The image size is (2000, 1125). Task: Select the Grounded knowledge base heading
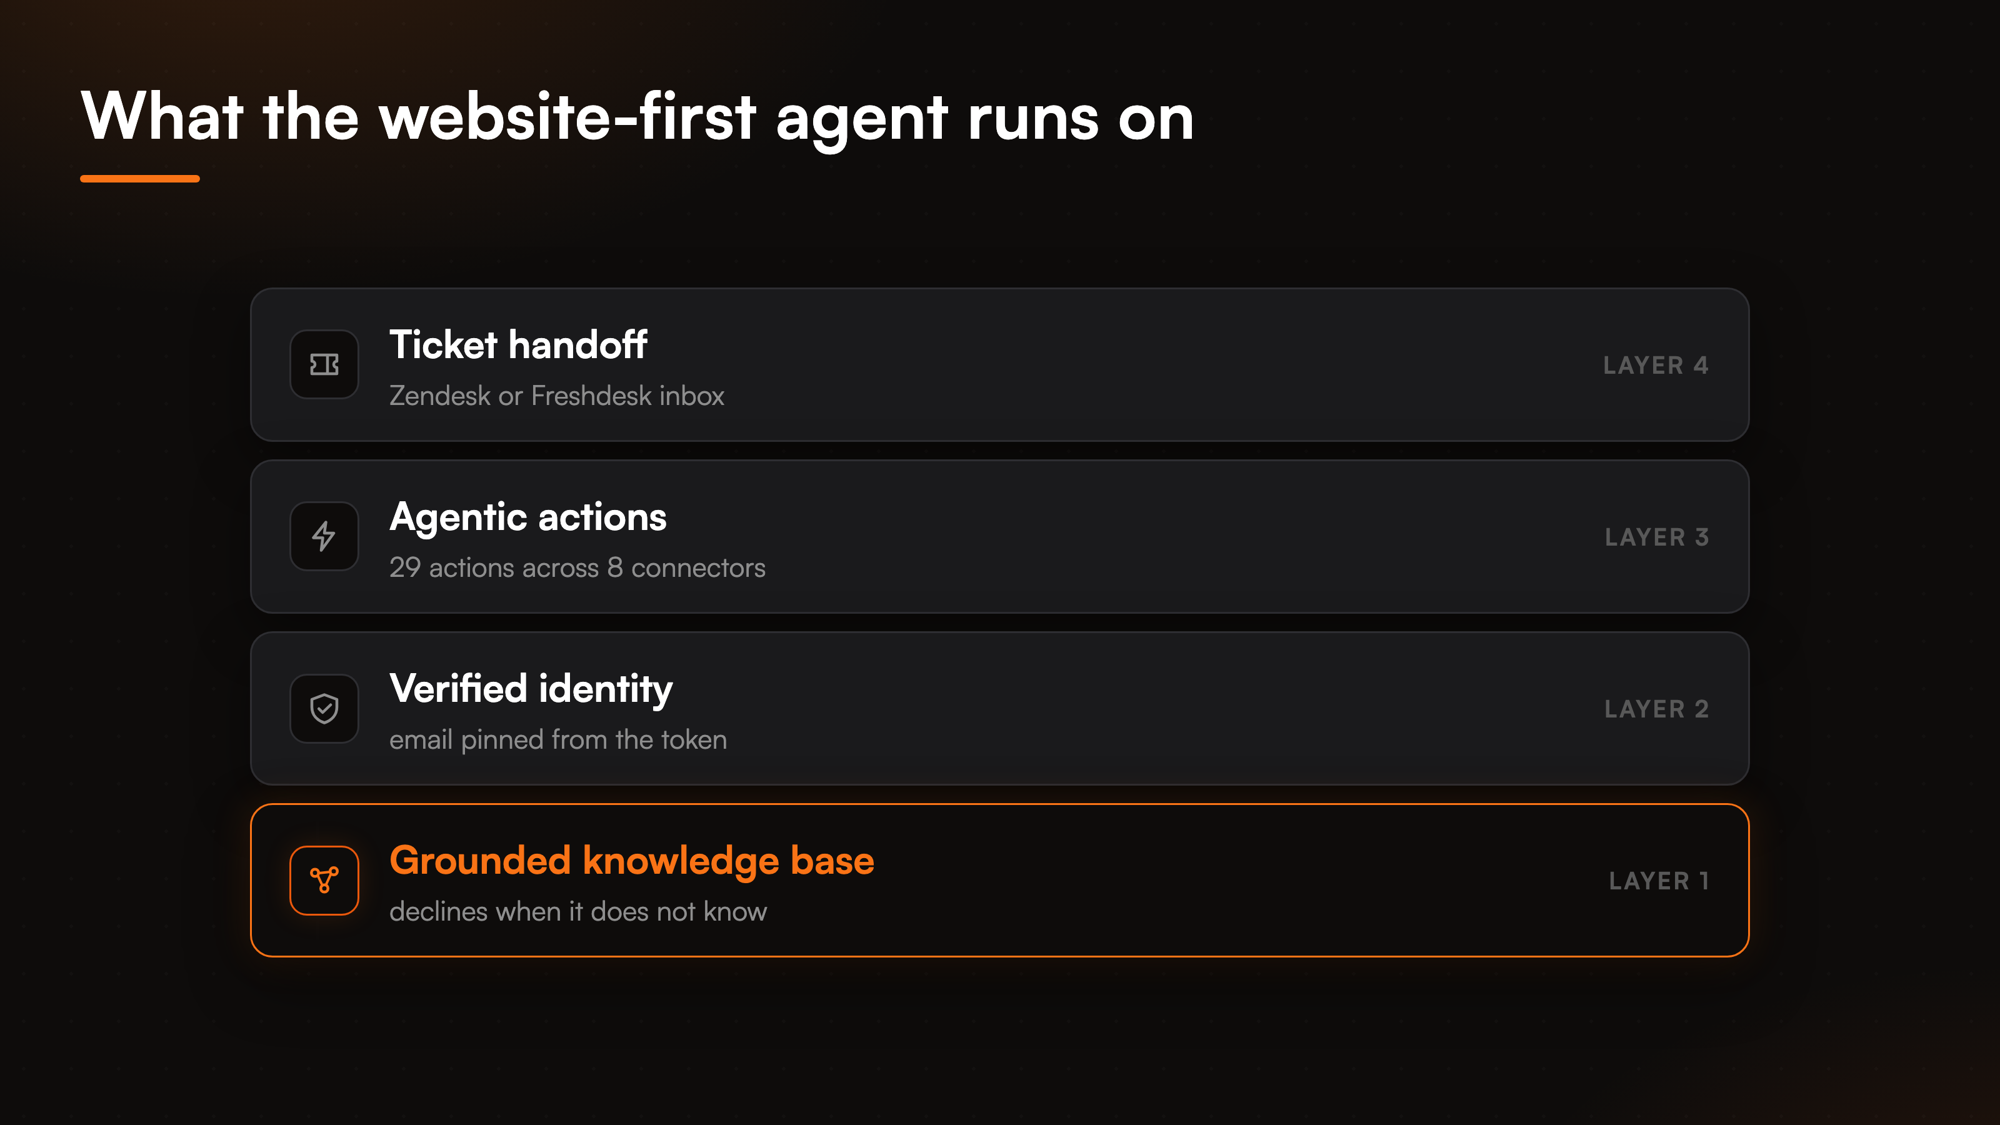[632, 860]
